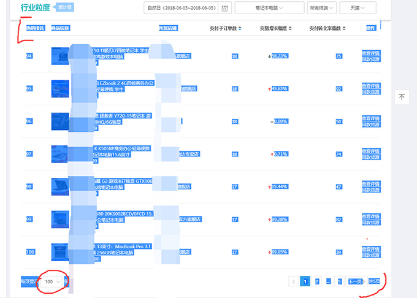
Task: Open the 笔记本电脑 category dropdown
Action: click(269, 8)
